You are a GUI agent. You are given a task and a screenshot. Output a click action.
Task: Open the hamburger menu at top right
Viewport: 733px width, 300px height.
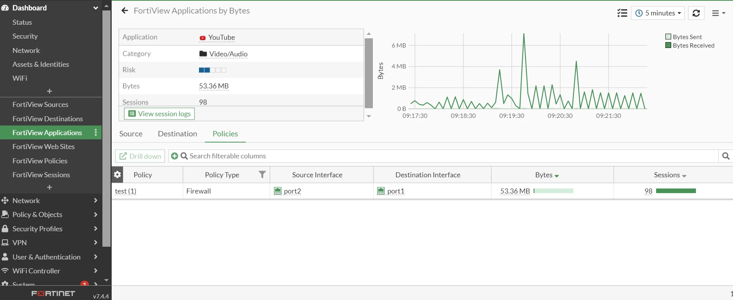(x=719, y=13)
